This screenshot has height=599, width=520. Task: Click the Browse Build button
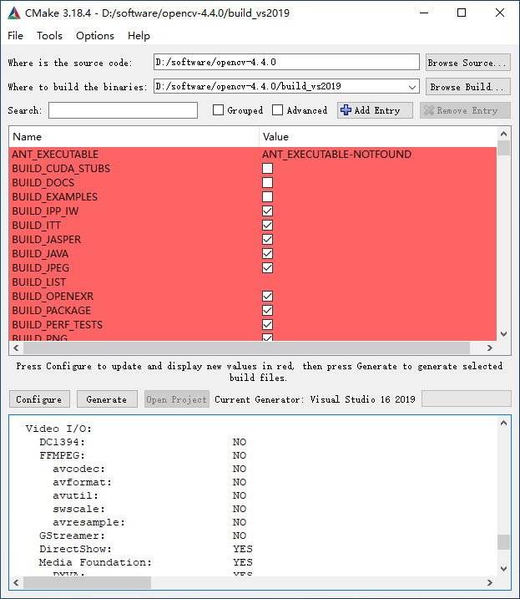pyautogui.click(x=468, y=87)
